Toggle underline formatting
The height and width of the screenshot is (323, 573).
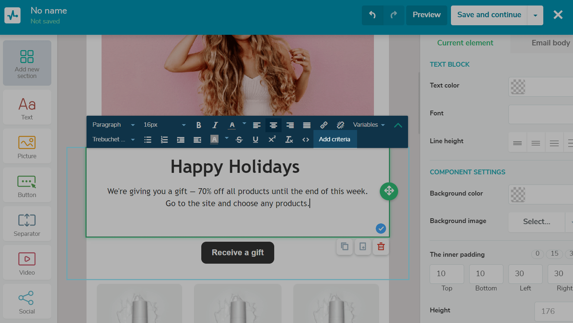tap(256, 140)
